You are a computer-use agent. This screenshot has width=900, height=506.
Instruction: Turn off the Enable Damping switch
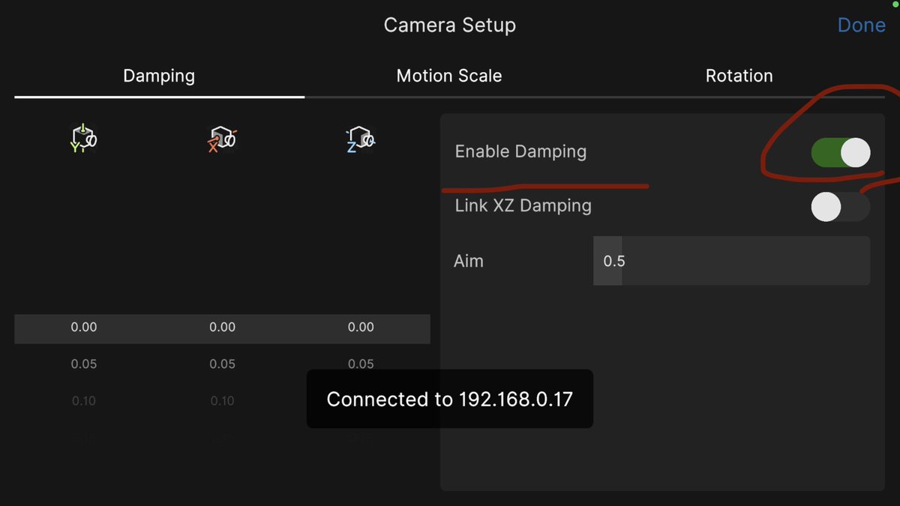(x=841, y=153)
